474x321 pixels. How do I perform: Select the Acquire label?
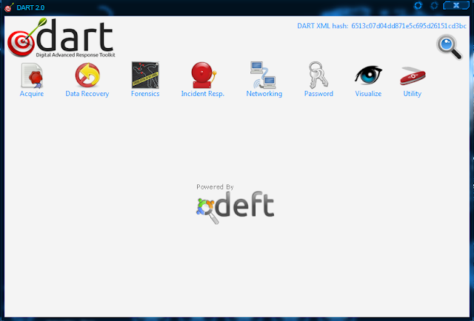click(32, 94)
